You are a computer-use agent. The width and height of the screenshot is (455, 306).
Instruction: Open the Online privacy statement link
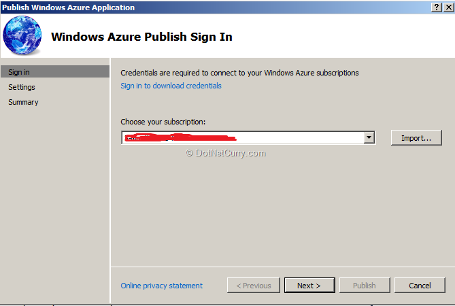tap(161, 286)
